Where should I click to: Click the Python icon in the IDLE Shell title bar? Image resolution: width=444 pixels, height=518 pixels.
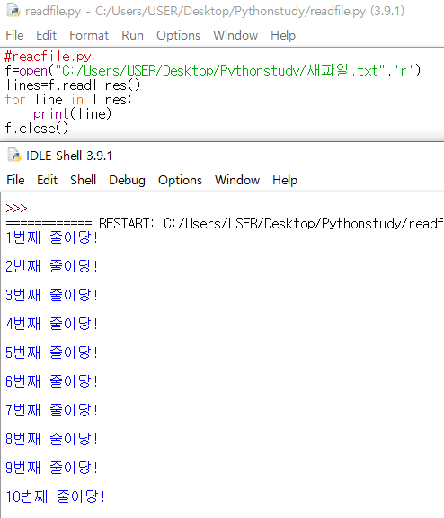(x=14, y=155)
